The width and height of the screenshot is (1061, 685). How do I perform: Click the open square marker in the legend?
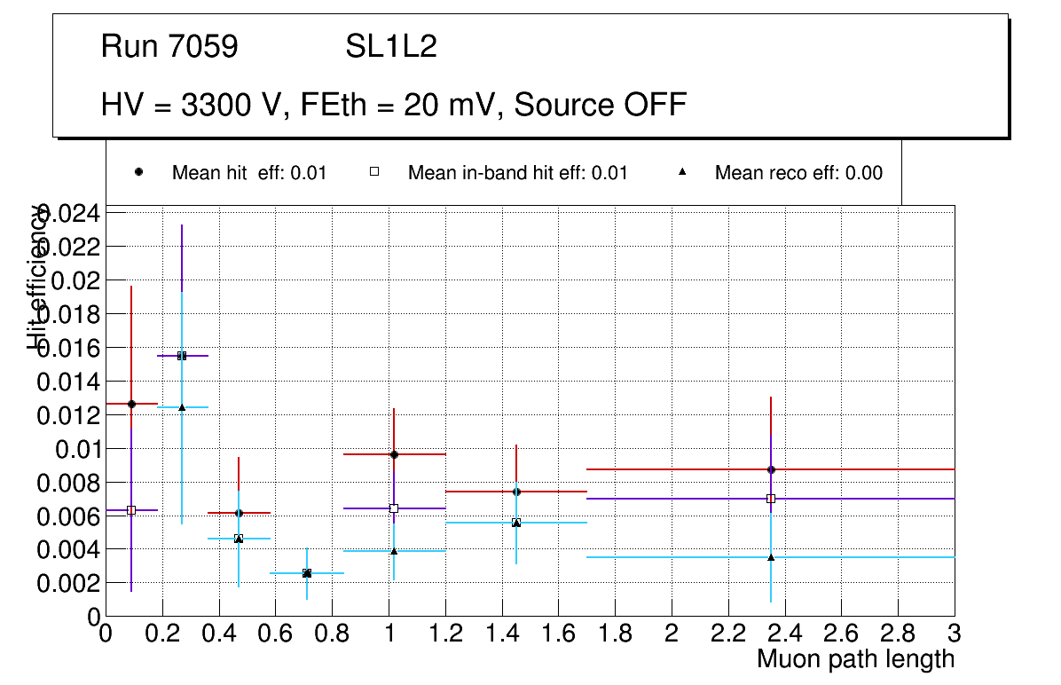(x=374, y=172)
